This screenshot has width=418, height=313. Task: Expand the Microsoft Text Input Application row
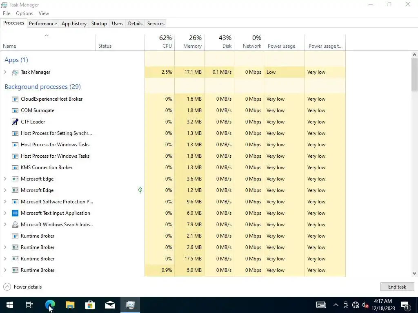pyautogui.click(x=5, y=213)
